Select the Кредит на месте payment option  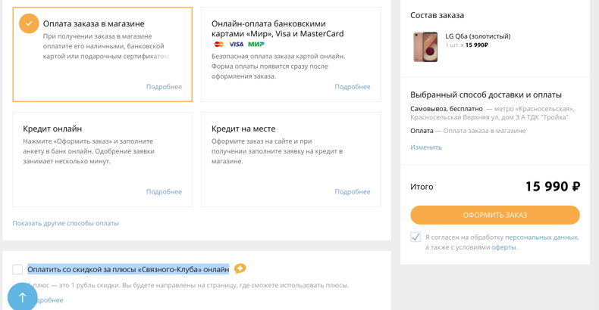tap(291, 160)
